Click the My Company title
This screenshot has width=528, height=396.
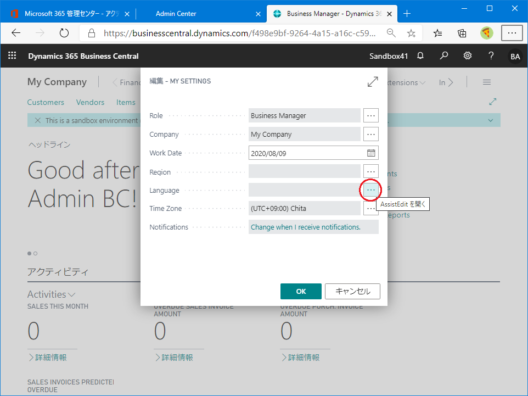[57, 82]
